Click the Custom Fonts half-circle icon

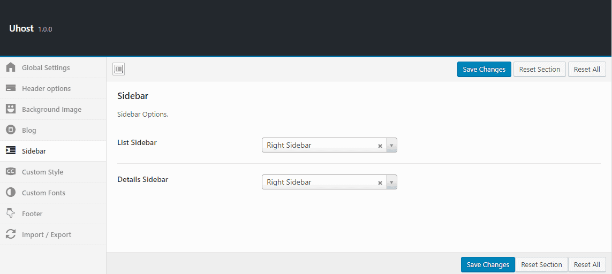(11, 193)
